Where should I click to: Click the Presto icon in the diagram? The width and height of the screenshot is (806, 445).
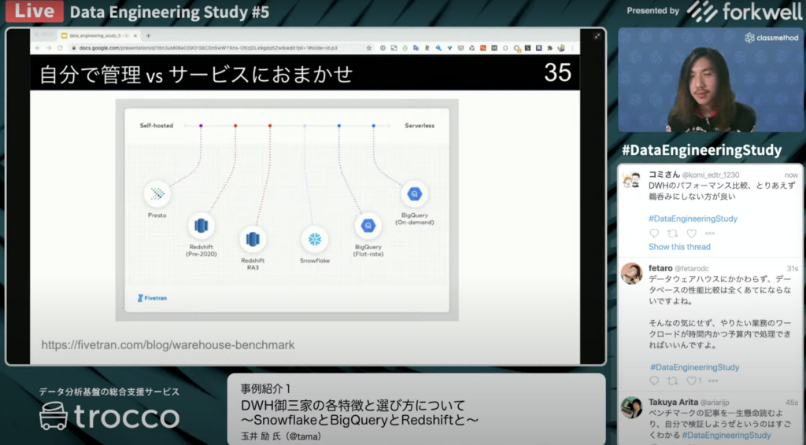click(157, 193)
